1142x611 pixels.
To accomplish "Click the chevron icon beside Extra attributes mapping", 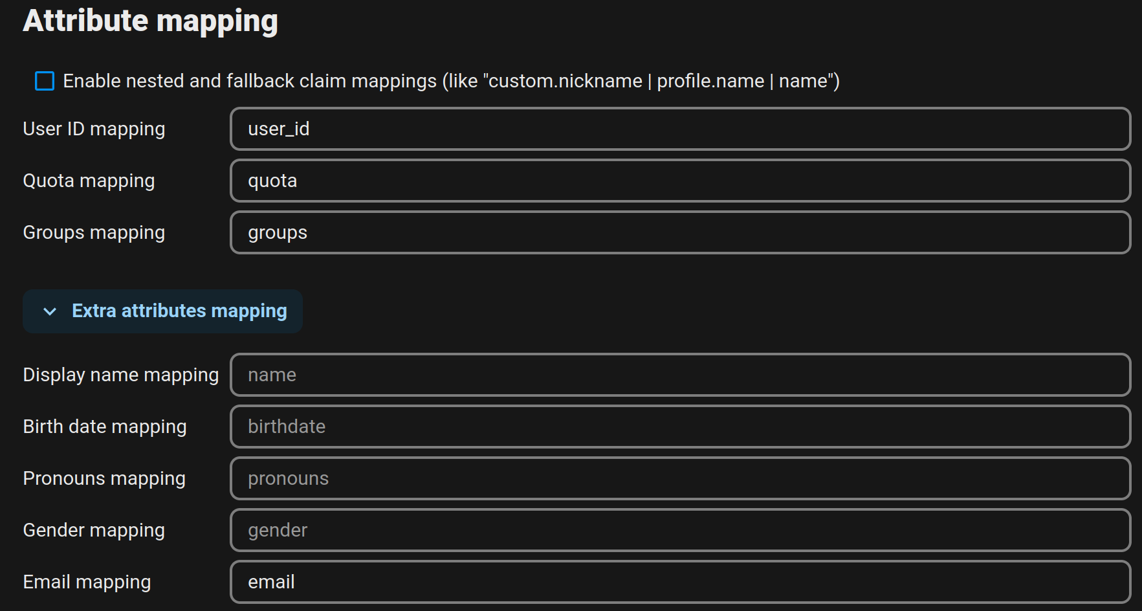I will click(x=50, y=311).
